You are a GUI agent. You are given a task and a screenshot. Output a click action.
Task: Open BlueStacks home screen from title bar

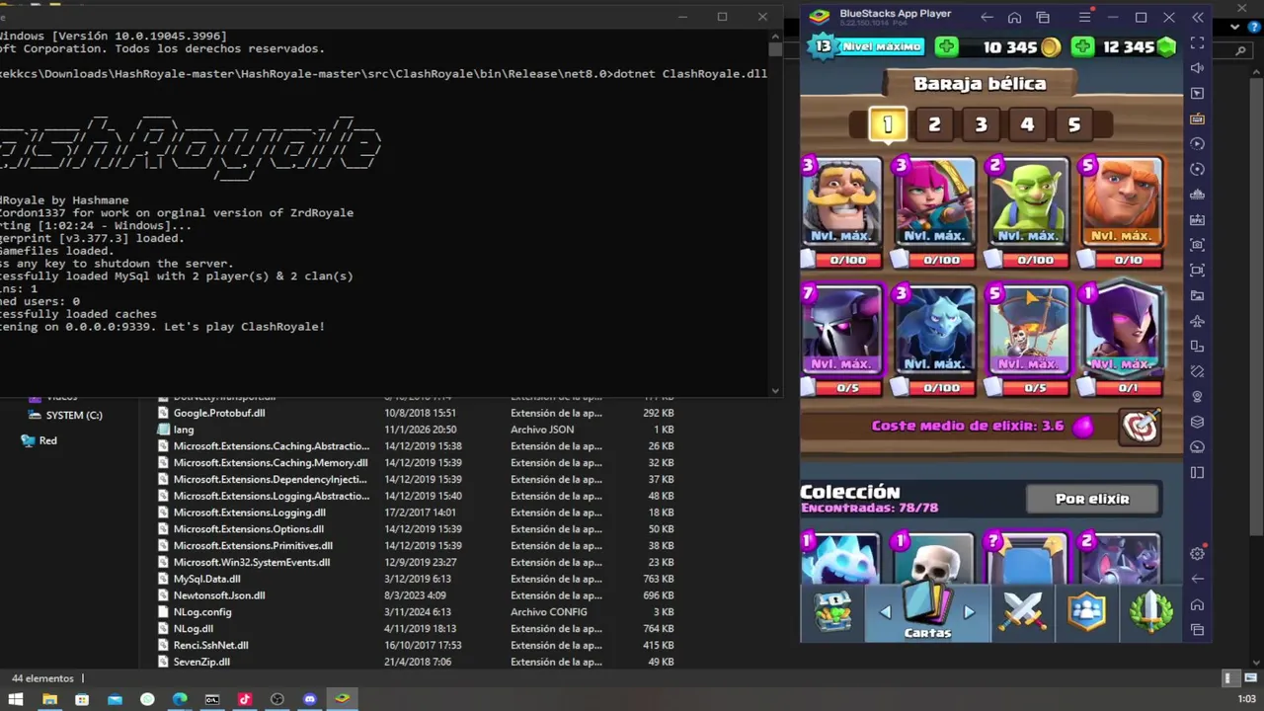coord(1014,18)
